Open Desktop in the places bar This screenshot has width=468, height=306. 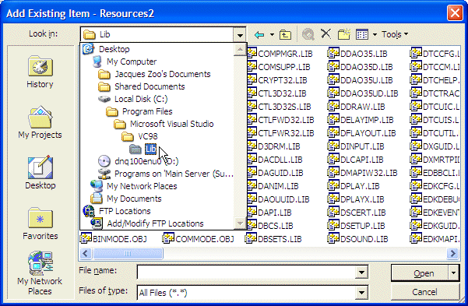40,173
